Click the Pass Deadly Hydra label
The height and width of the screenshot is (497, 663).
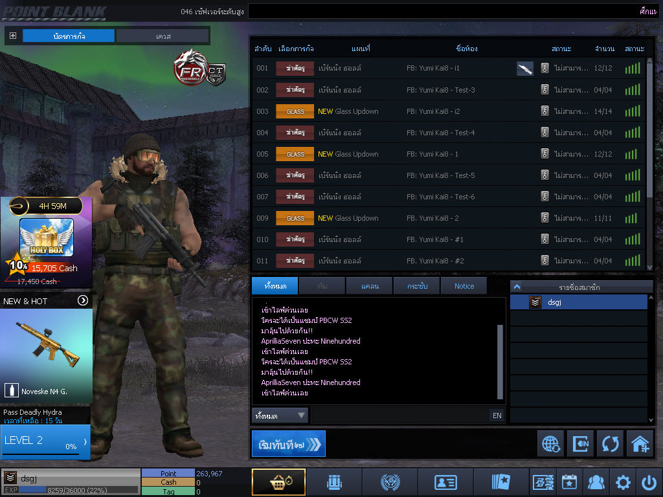tap(32, 412)
